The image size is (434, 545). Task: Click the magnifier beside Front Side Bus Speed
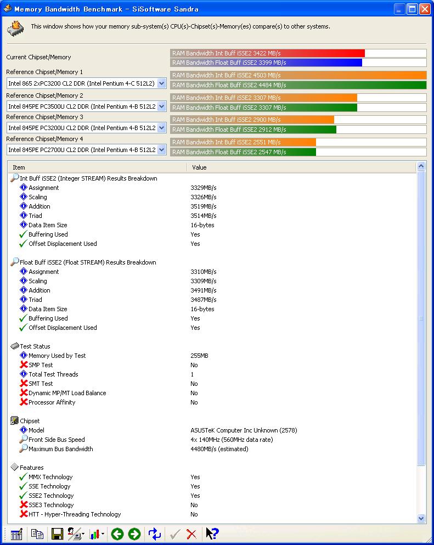[24, 439]
